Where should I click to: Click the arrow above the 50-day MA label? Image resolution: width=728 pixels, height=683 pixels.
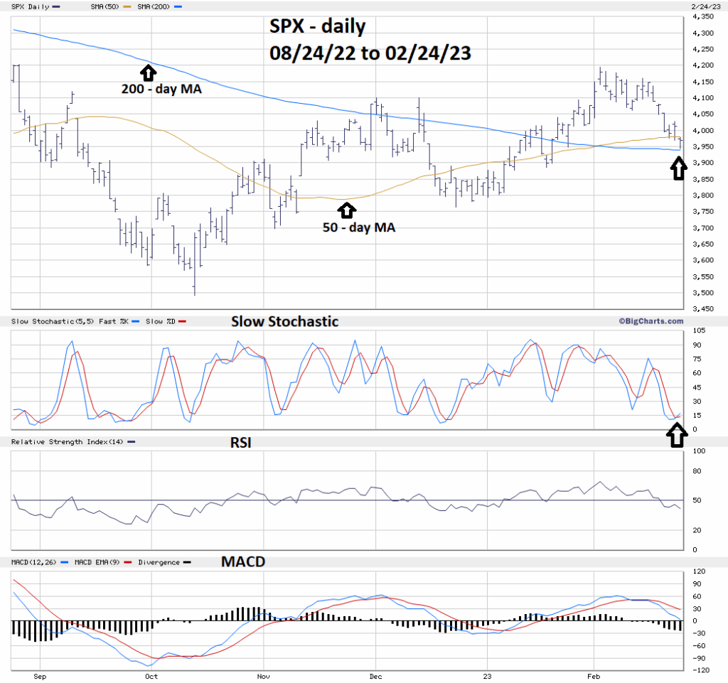coord(346,210)
